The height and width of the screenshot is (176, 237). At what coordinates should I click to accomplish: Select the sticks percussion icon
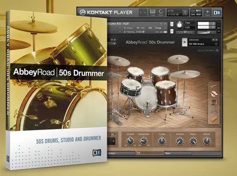[213, 87]
